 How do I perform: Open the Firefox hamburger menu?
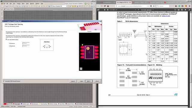coord(190,6)
